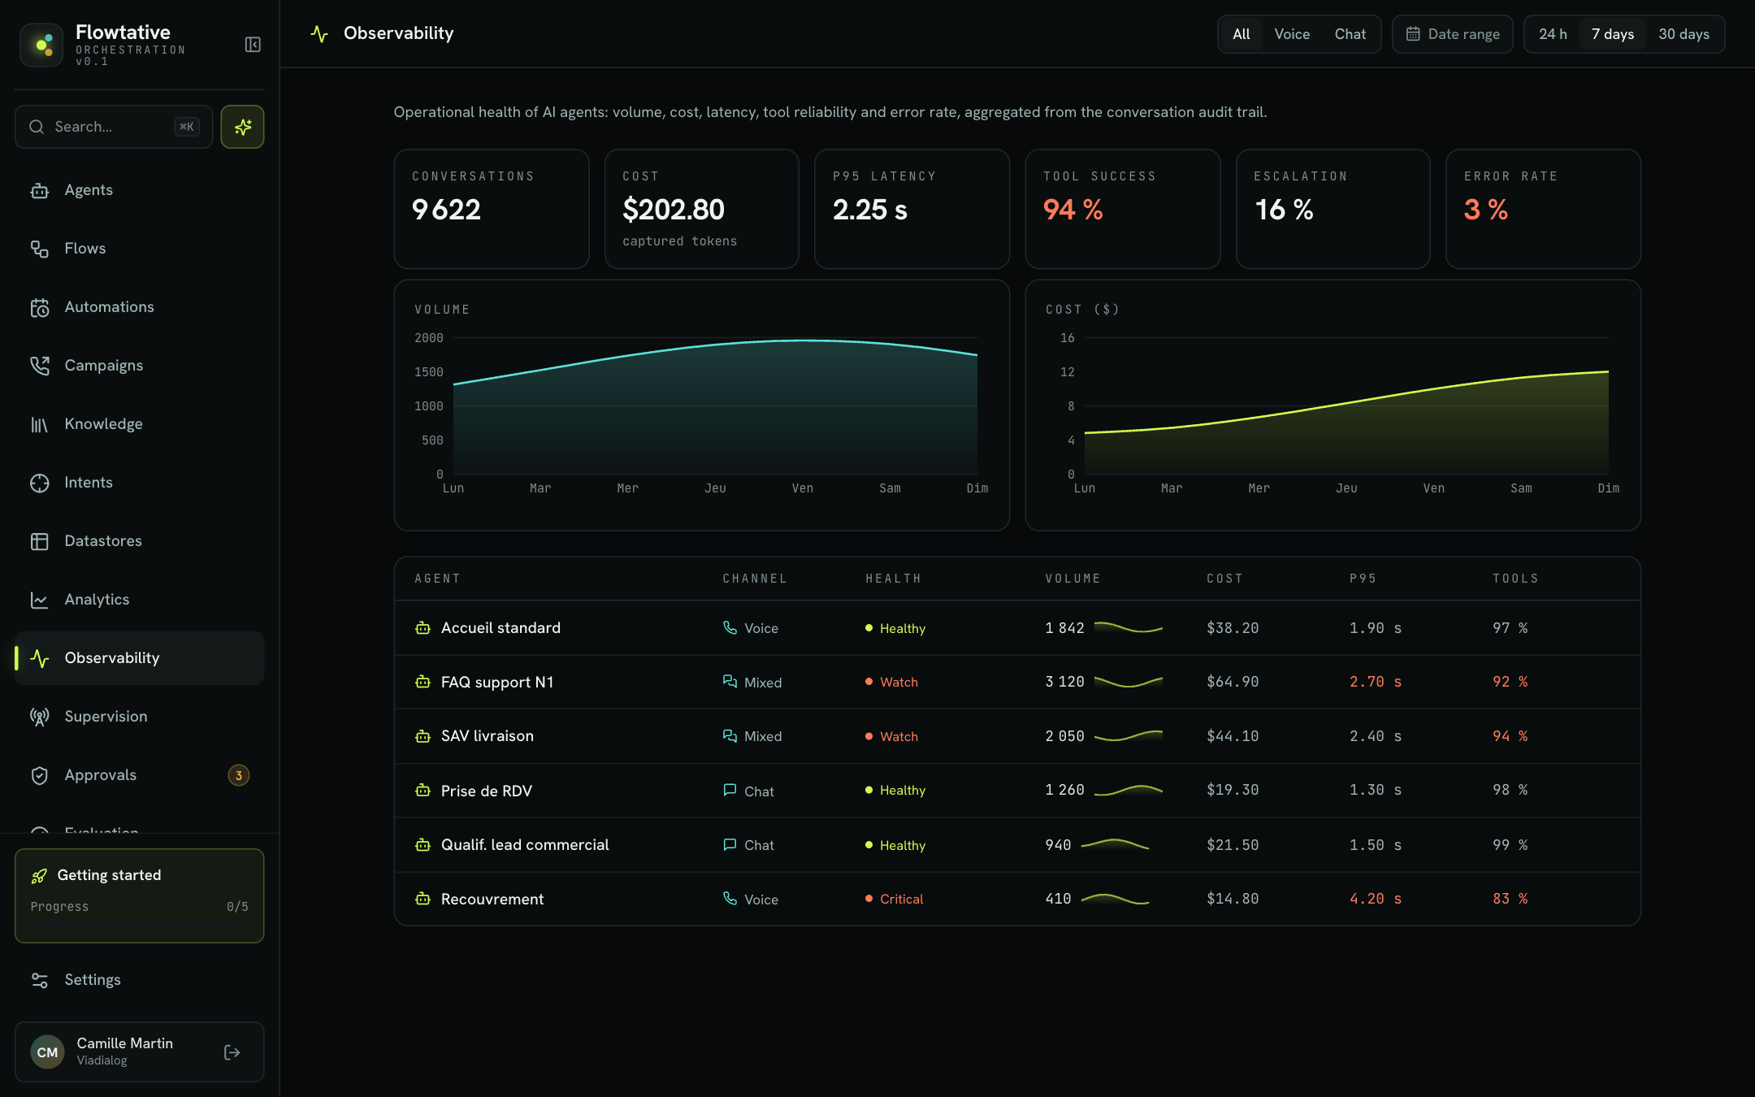The width and height of the screenshot is (1755, 1097).
Task: Navigate to Intents
Action: point(139,483)
